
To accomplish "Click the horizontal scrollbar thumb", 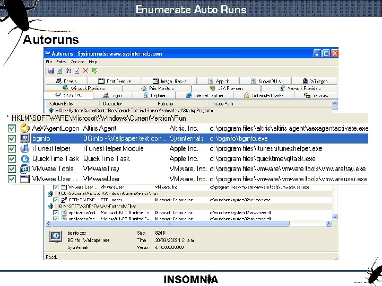I will [x=170, y=224].
